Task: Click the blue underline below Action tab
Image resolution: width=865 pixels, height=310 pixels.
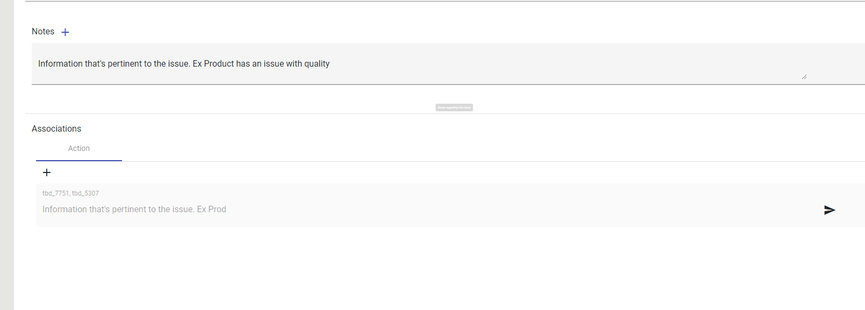Action: pyautogui.click(x=79, y=160)
